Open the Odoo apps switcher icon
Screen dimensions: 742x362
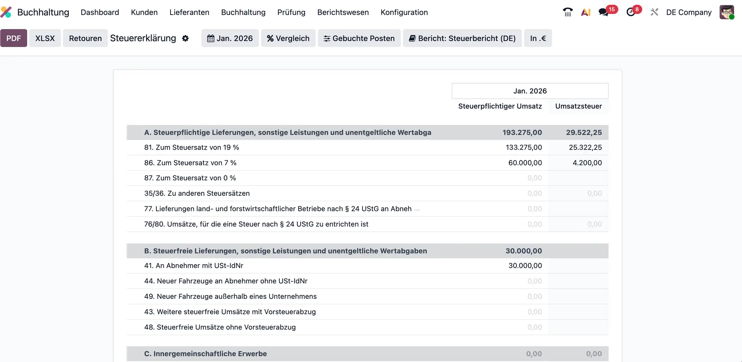coord(654,12)
